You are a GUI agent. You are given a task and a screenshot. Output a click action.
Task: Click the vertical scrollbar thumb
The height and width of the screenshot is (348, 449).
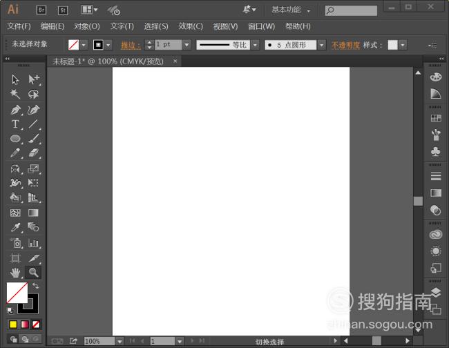[418, 201]
